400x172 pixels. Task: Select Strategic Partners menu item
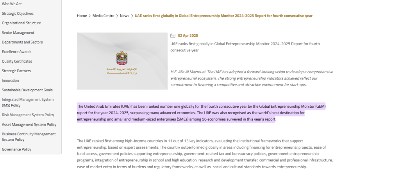pyautogui.click(x=16, y=71)
